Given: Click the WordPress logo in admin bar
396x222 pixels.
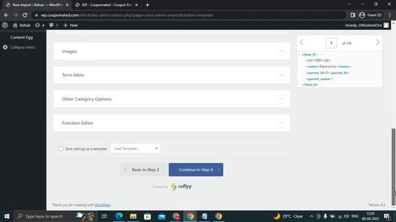Looking at the screenshot, I should tap(5, 25).
